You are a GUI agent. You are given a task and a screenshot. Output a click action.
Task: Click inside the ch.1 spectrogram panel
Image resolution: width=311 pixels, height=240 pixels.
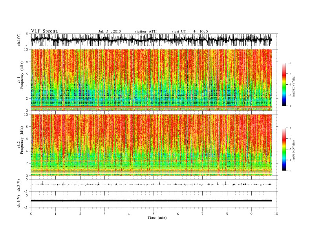[x=151, y=80]
